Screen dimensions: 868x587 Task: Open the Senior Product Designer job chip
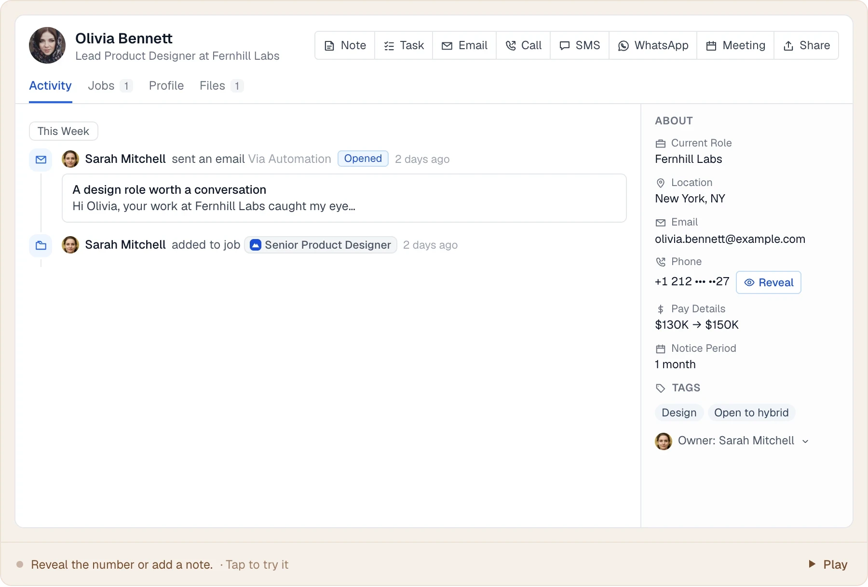click(321, 245)
